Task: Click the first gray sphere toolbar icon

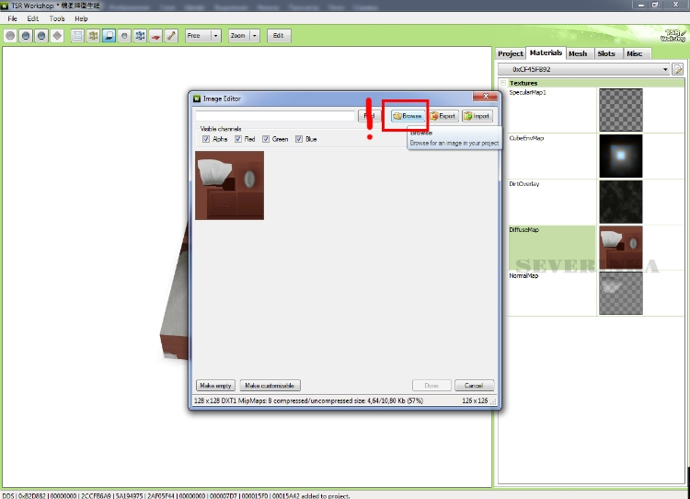Action: (x=10, y=36)
